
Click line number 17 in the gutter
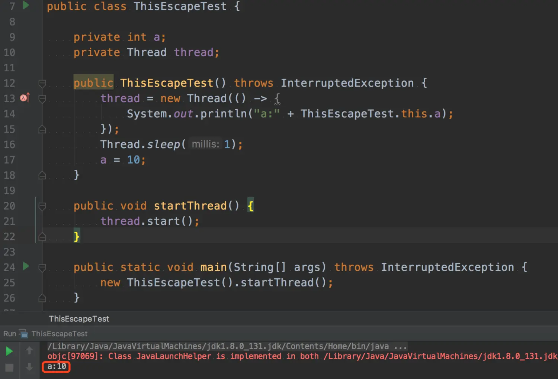tap(9, 160)
